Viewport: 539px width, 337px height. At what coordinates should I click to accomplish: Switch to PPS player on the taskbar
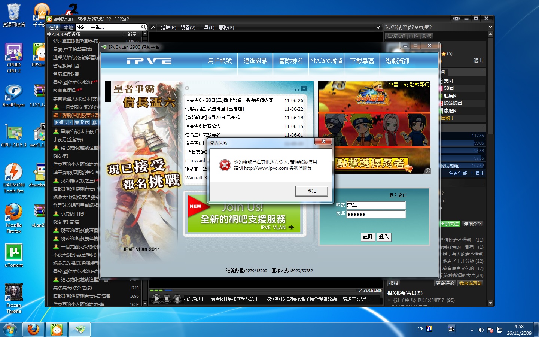click(x=57, y=330)
